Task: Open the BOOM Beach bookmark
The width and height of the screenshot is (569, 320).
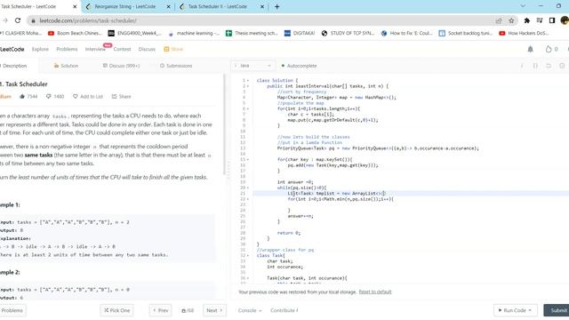Action: pos(75,33)
